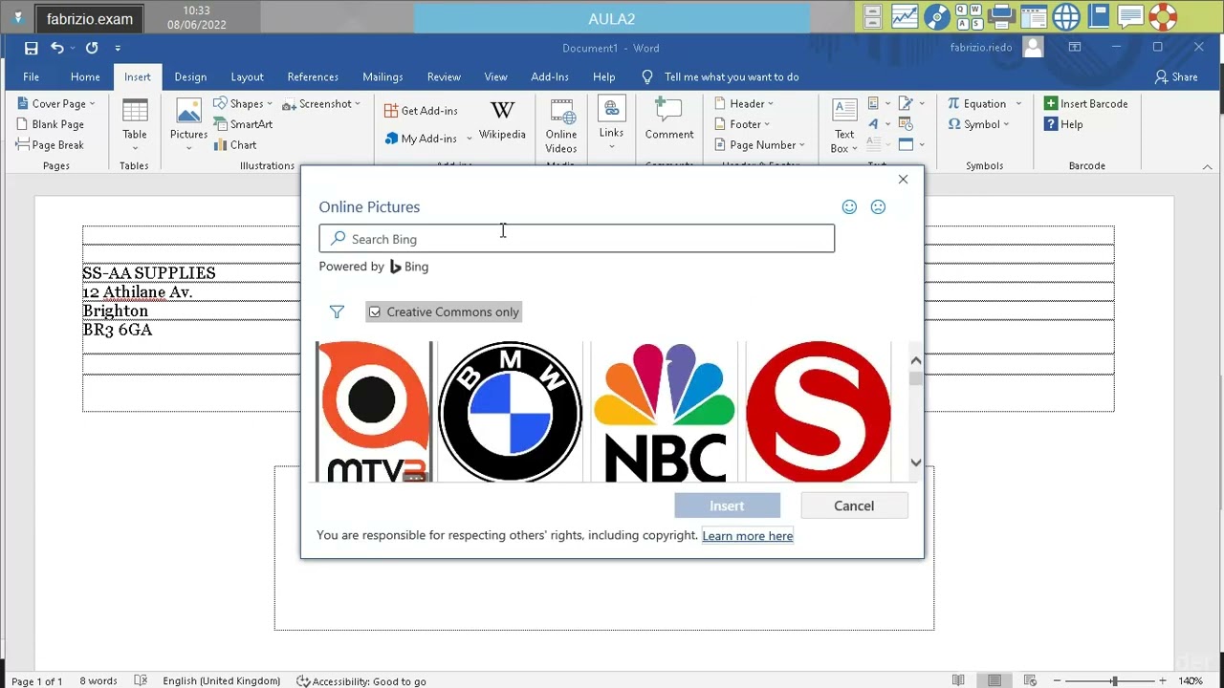Insert a Page Break
This screenshot has width=1224, height=688.
tap(50, 145)
